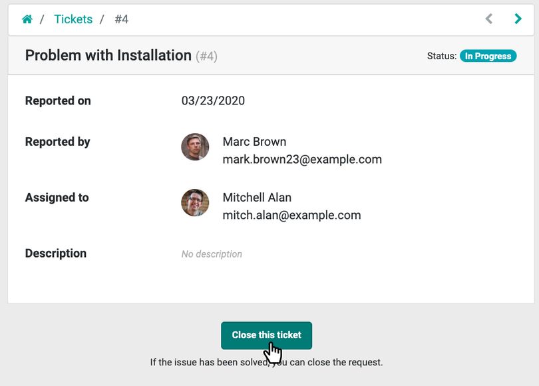Select the In Progress status badge
Screen dimensions: 539x386
click(x=488, y=56)
